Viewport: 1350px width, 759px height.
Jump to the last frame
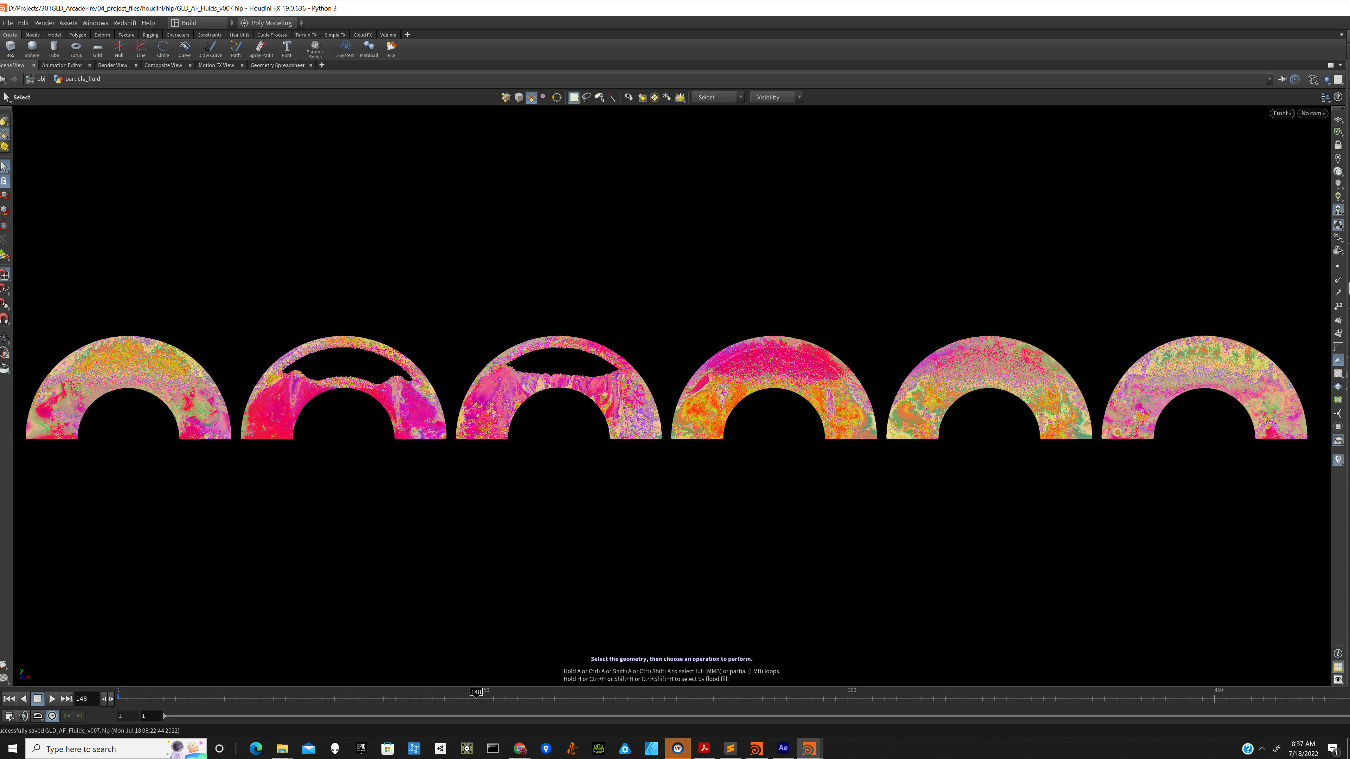[66, 698]
